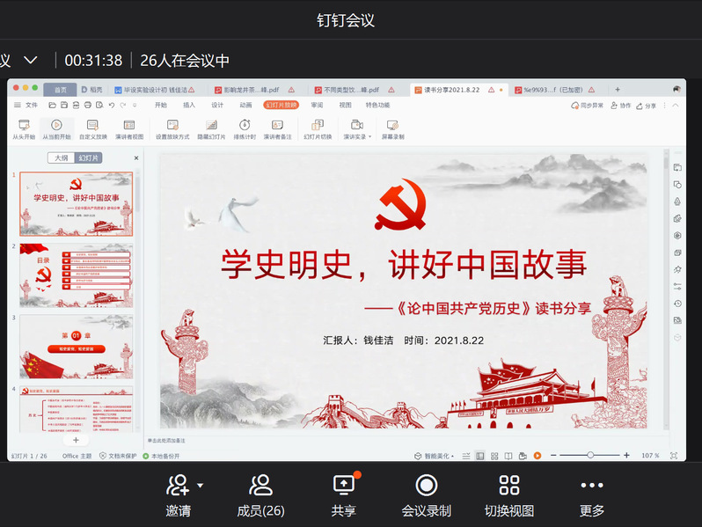Image resolution: width=702 pixels, height=527 pixels.
Task: Click the zoom in plus button
Action: (x=626, y=456)
